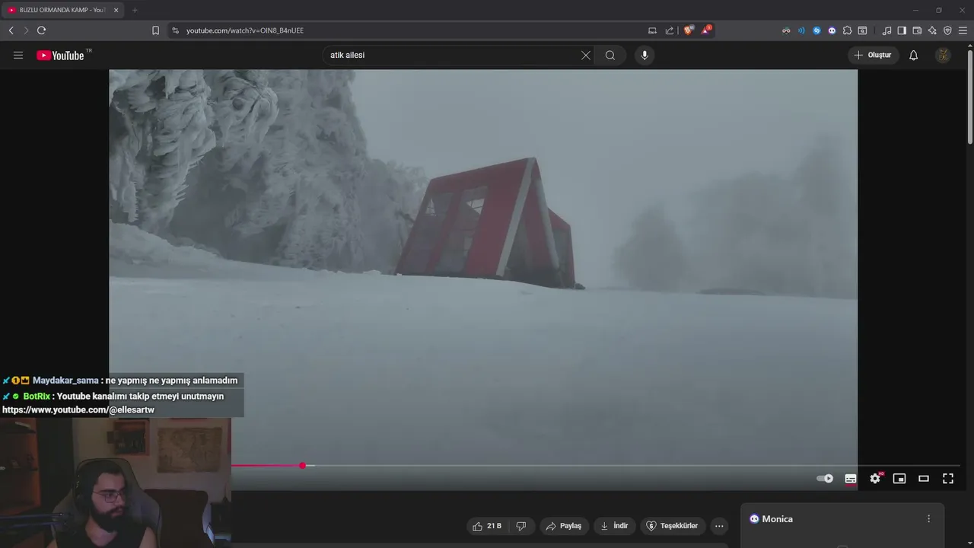Open YouTube notifications bell
The width and height of the screenshot is (974, 548).
(914, 55)
